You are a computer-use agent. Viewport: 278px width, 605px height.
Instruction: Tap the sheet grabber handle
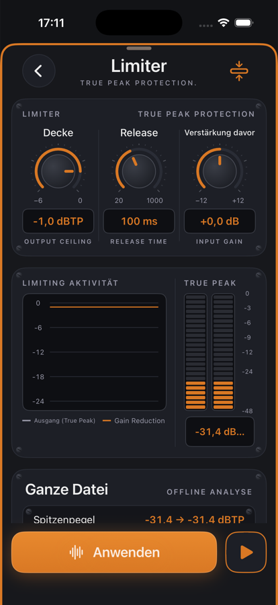click(x=139, y=48)
